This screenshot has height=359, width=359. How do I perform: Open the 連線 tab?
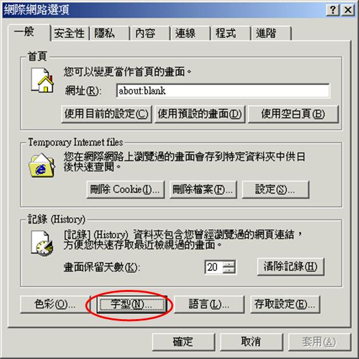coord(190,34)
